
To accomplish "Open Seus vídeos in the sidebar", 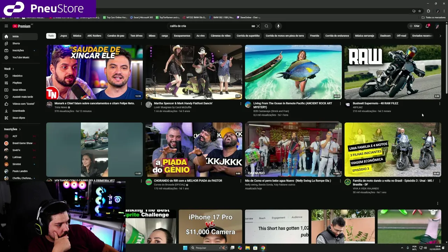I will click(x=20, y=90).
